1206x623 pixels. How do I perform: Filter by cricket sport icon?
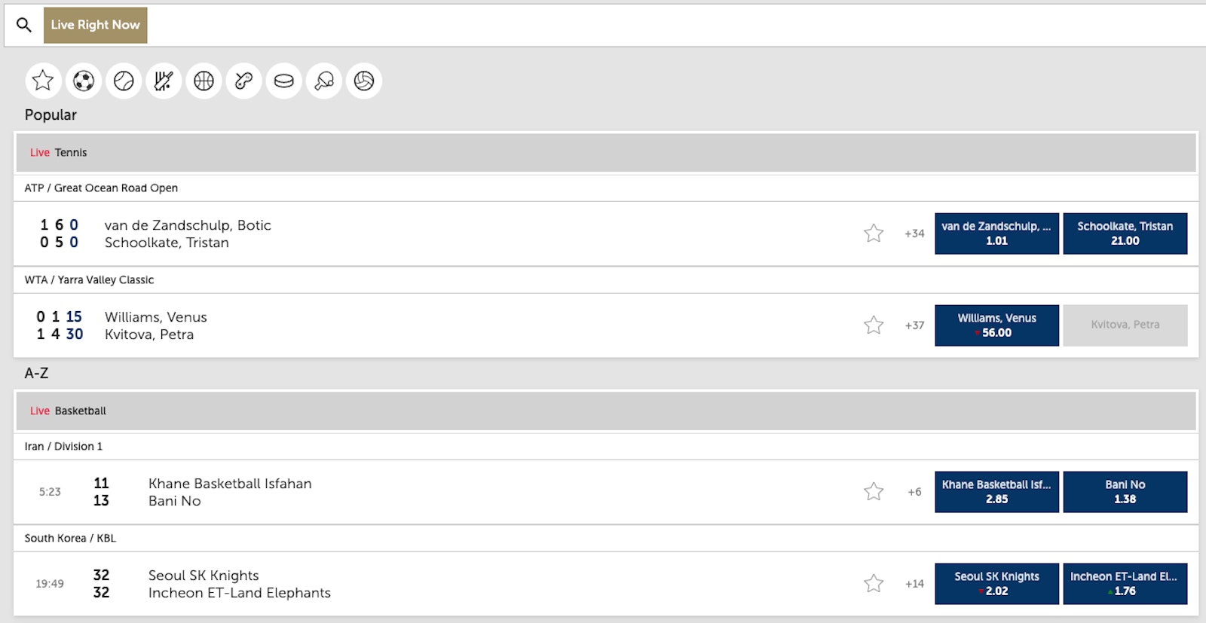(164, 81)
